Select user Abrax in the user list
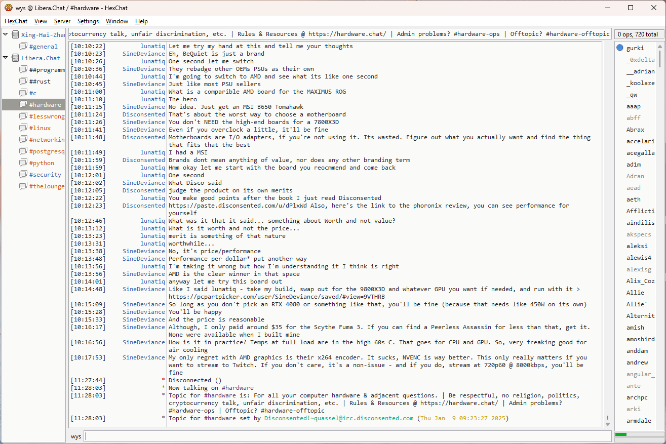Image resolution: width=666 pixels, height=444 pixels. pos(635,130)
